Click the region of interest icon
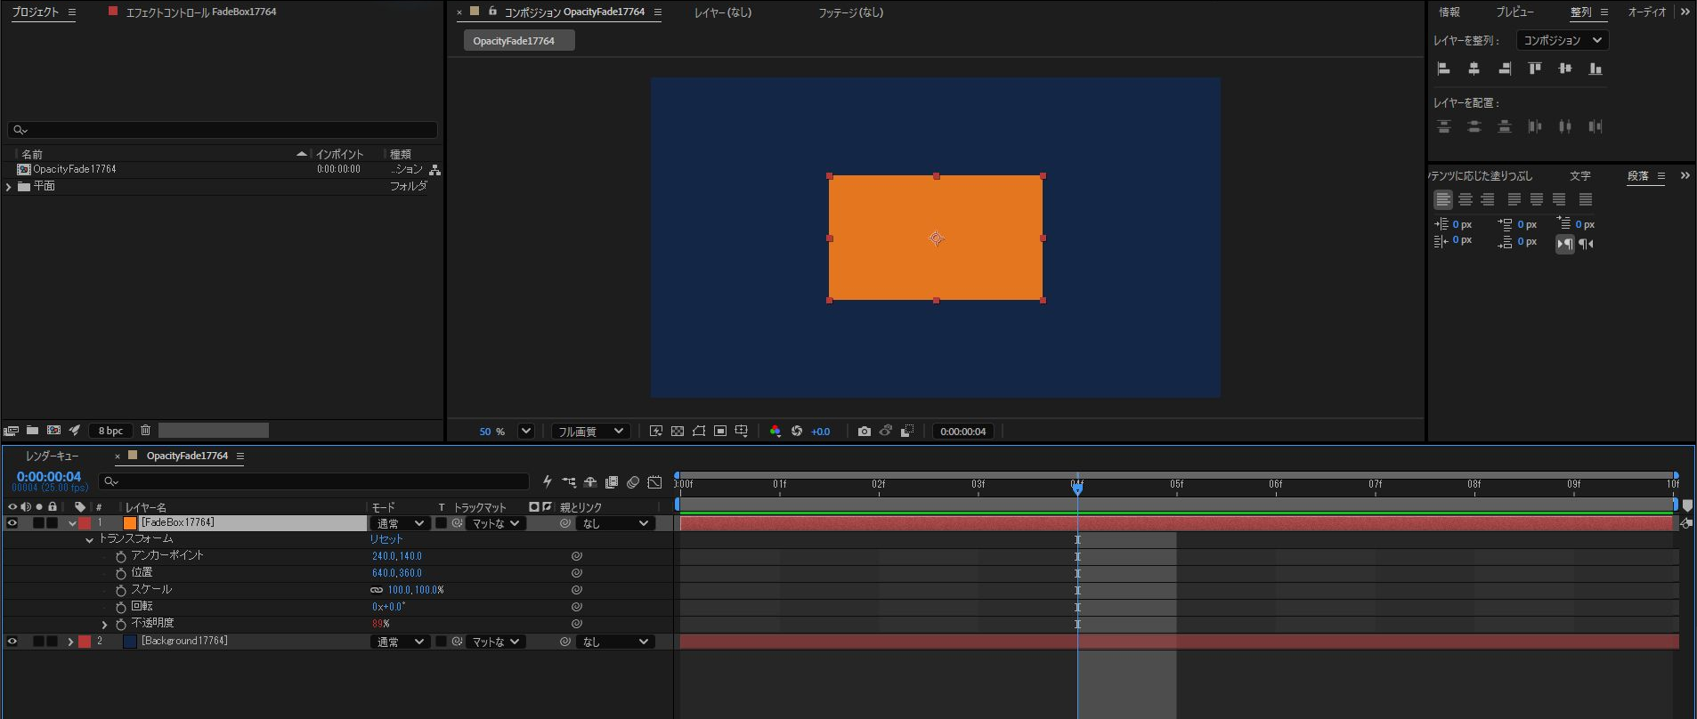Viewport: 1697px width, 719px height. point(720,432)
